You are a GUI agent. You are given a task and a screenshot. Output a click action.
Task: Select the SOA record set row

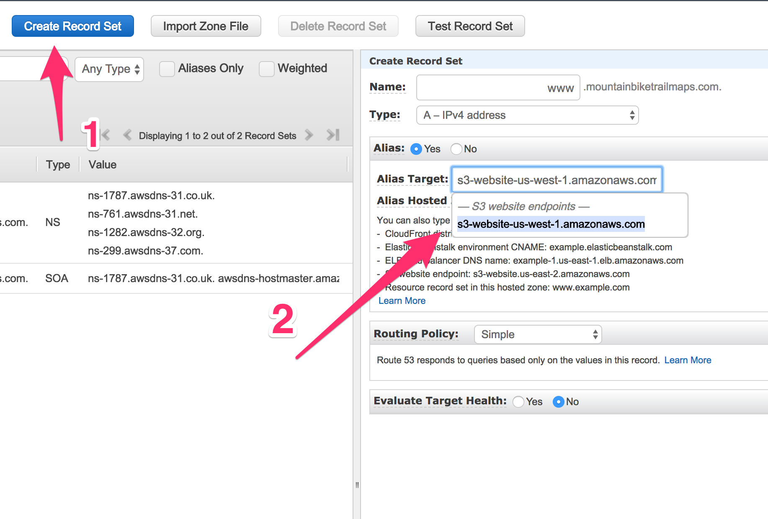(x=176, y=278)
